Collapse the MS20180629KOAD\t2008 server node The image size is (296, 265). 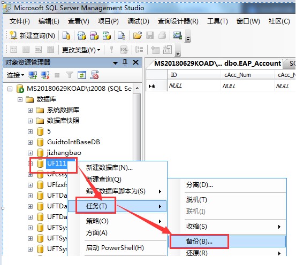(x=10, y=89)
